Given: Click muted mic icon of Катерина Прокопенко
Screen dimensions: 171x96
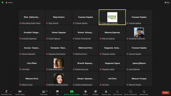Looking at the screenshot, I should click(47, 54).
